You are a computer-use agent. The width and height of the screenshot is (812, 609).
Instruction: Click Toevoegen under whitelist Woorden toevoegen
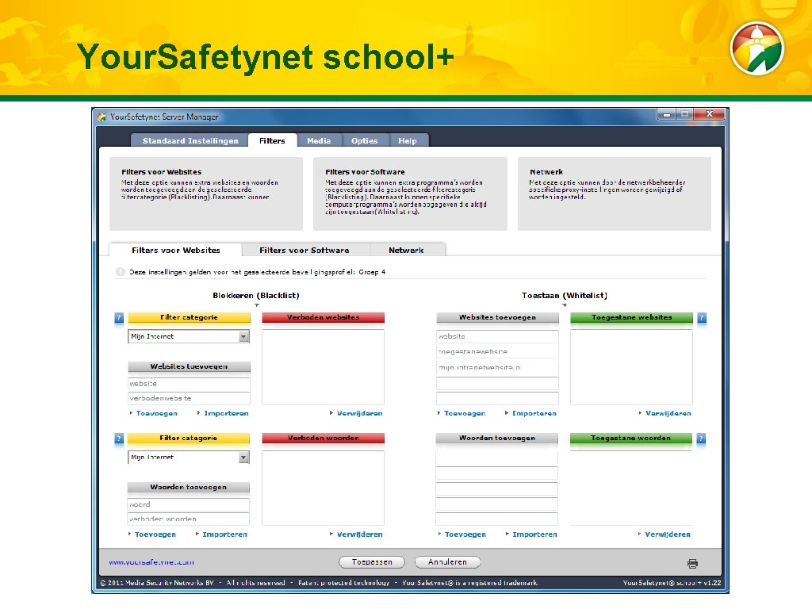click(465, 534)
